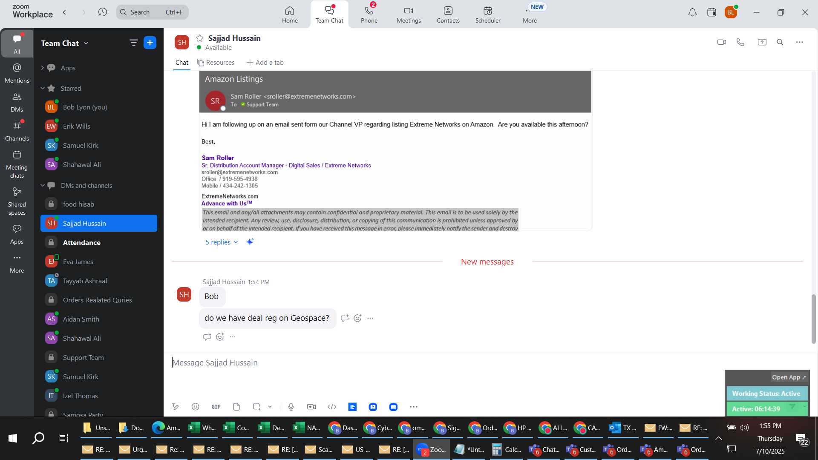Viewport: 818px width, 460px height.
Task: Open chat history clock icon
Action: coord(102,12)
